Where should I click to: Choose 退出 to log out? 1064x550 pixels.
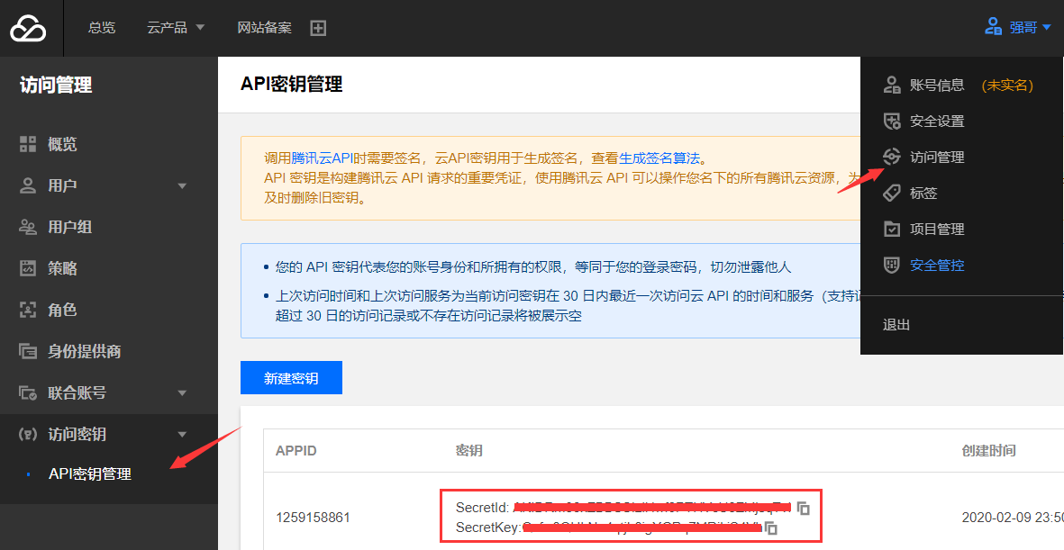[896, 324]
